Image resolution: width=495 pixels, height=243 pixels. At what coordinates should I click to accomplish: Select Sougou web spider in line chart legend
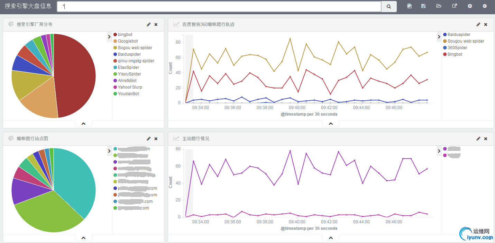pos(466,41)
